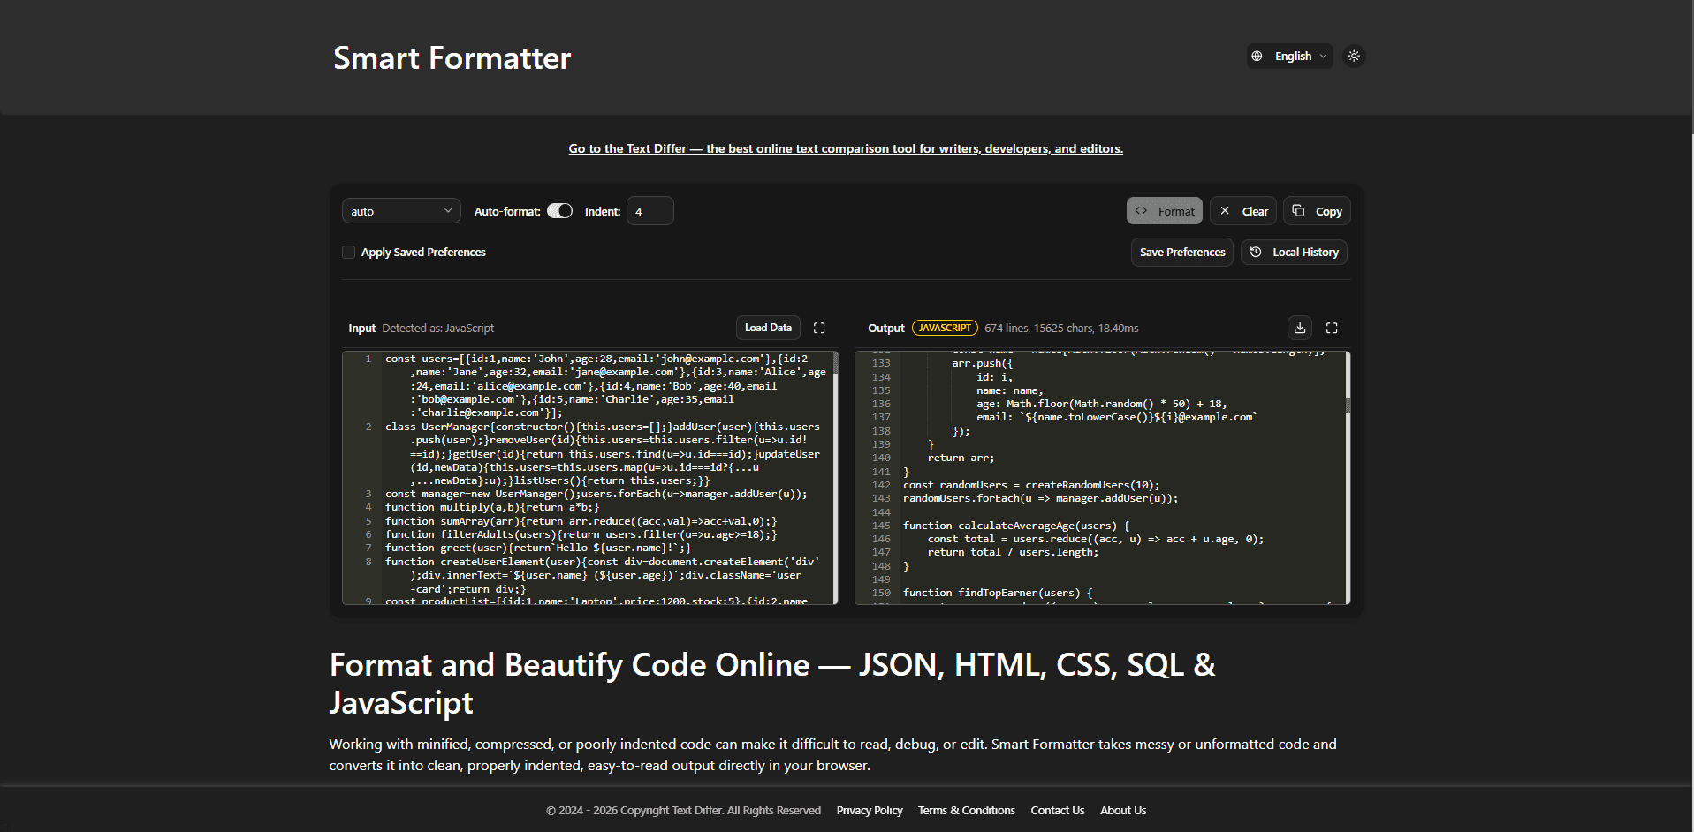Click input line 'function multiply(a,b)'
Screen dimensions: 1694x832
coord(492,507)
